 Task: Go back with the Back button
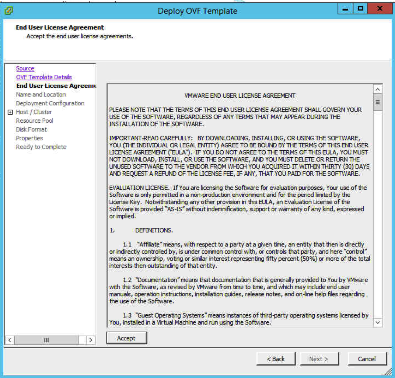point(276,359)
